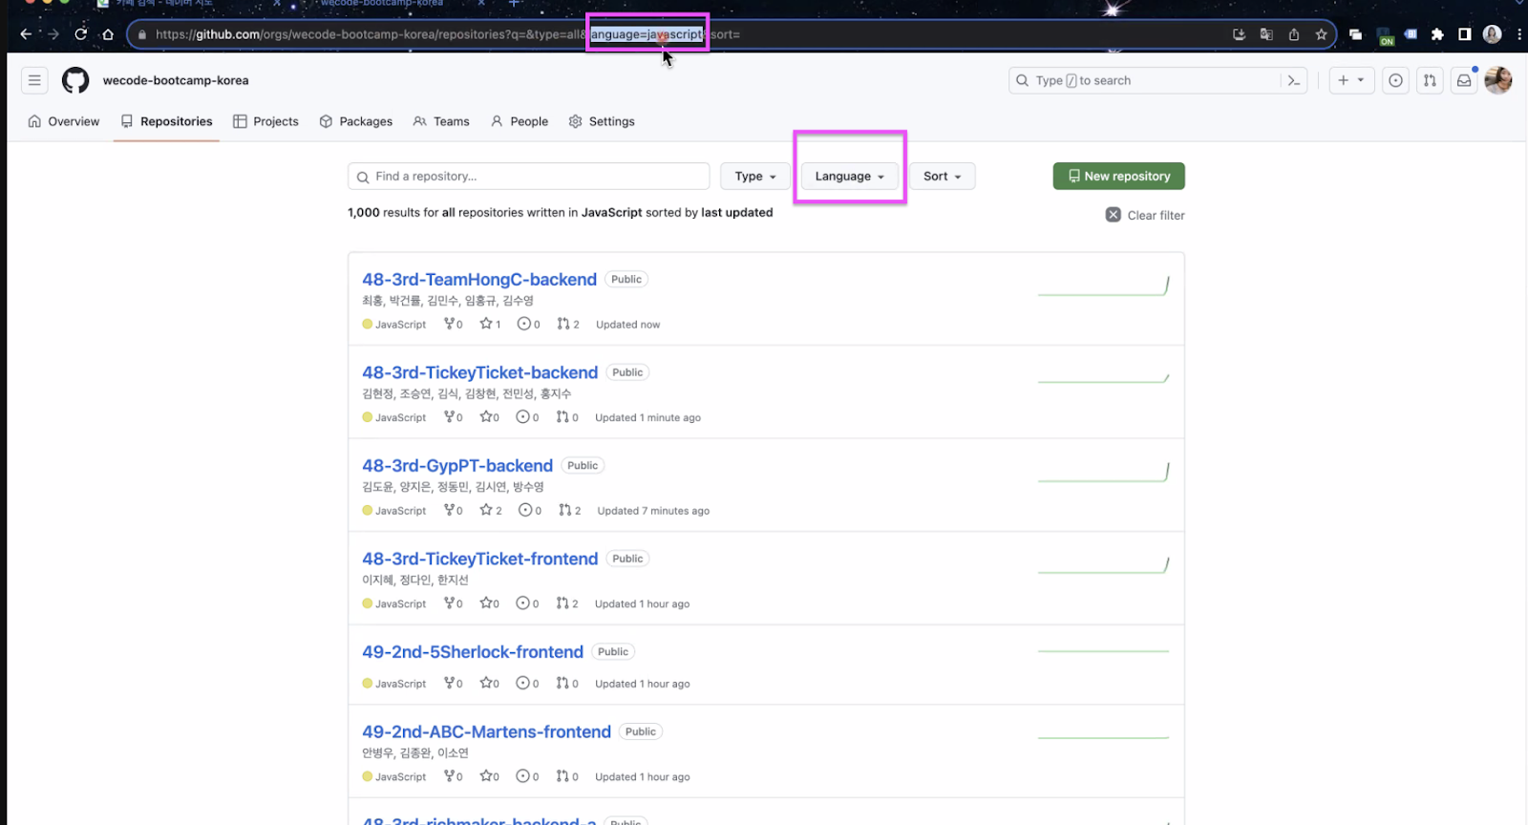Open user profile avatar menu
The image size is (1528, 825).
[x=1498, y=80]
